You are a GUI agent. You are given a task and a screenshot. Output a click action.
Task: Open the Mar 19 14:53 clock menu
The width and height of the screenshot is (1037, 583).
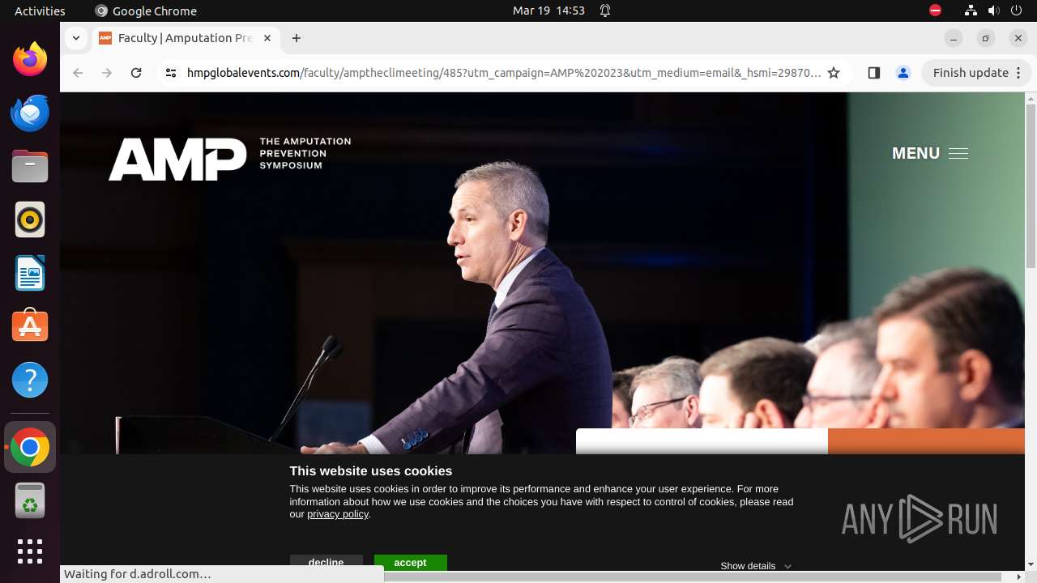548,11
